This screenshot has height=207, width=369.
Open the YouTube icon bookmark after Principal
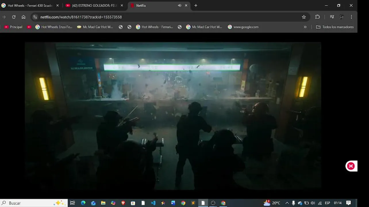tap(29, 27)
